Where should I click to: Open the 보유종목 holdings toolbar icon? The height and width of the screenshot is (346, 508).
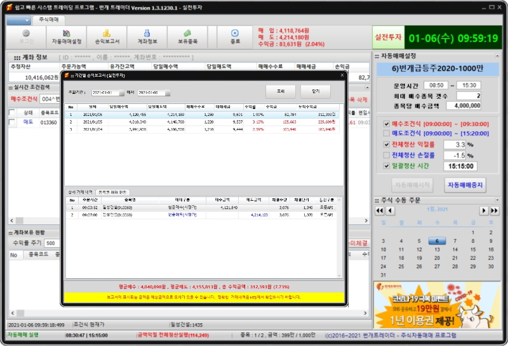point(187,37)
